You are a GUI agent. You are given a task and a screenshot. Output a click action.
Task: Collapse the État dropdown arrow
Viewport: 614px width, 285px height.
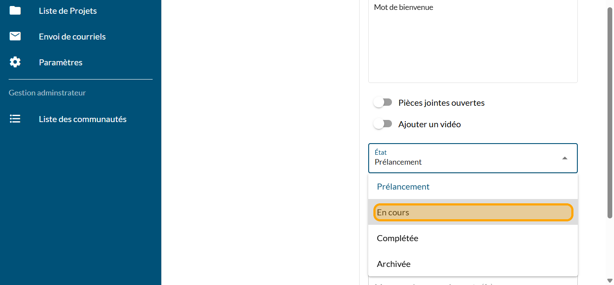pos(564,158)
